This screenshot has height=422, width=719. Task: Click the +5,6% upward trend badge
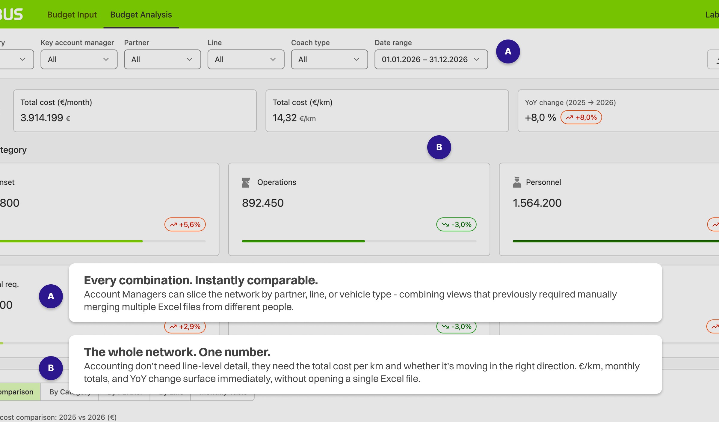coord(185,224)
